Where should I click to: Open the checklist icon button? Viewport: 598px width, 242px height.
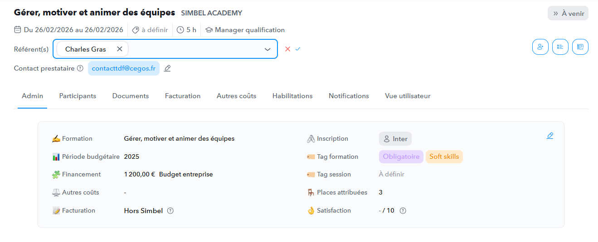(560, 47)
